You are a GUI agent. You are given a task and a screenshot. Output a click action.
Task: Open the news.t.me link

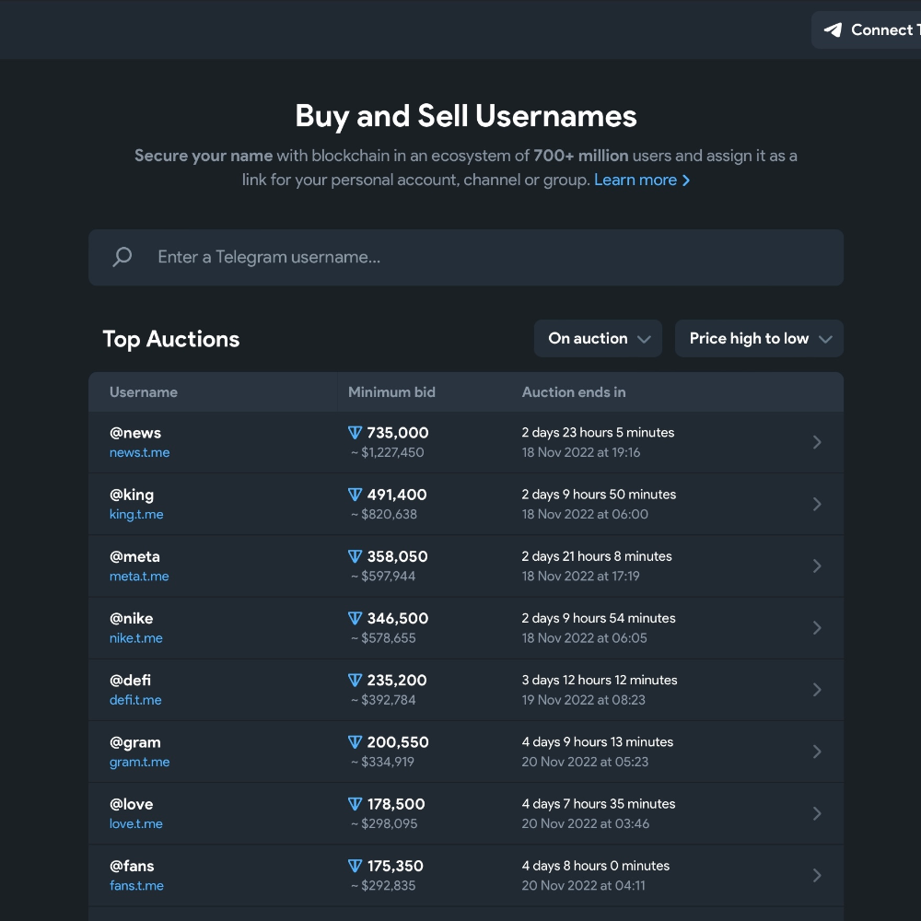point(140,452)
